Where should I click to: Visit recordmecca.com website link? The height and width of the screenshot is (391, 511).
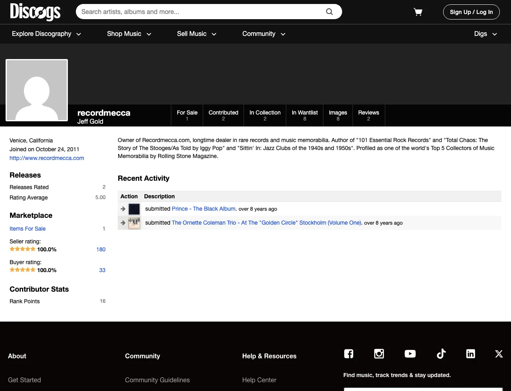(x=47, y=158)
